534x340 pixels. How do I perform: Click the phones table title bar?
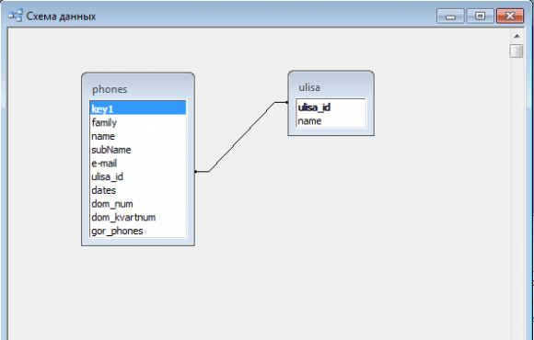coord(138,87)
